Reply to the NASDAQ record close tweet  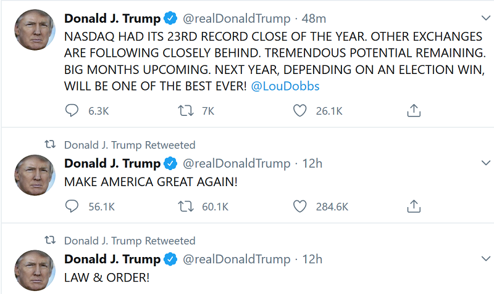[x=72, y=111]
